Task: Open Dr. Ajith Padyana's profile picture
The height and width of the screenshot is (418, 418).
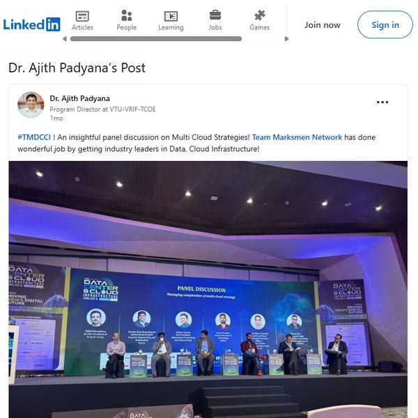Action: pos(31,105)
